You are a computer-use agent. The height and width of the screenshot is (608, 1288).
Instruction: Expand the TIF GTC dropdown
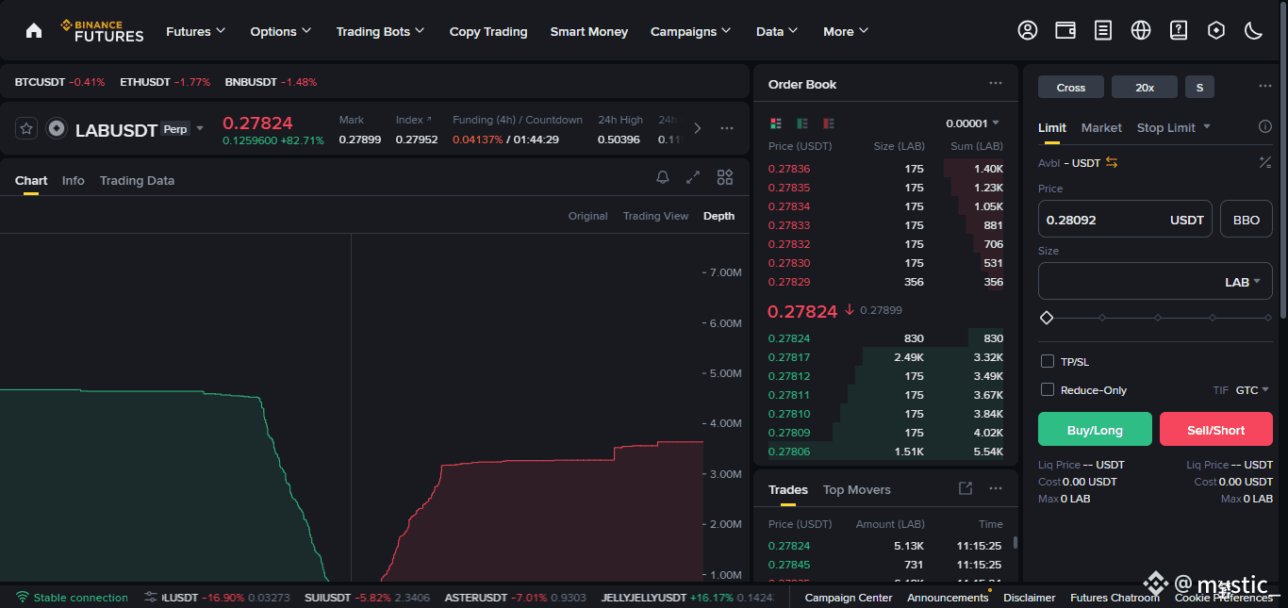point(1252,389)
